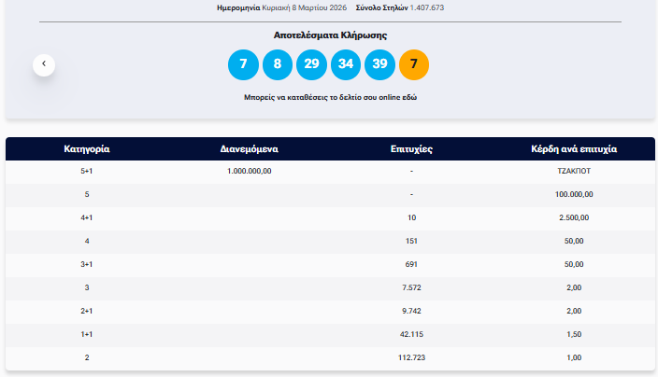Viewport: 658px width, 377px height.
Task: Open the category 5 link
Action: pos(87,194)
